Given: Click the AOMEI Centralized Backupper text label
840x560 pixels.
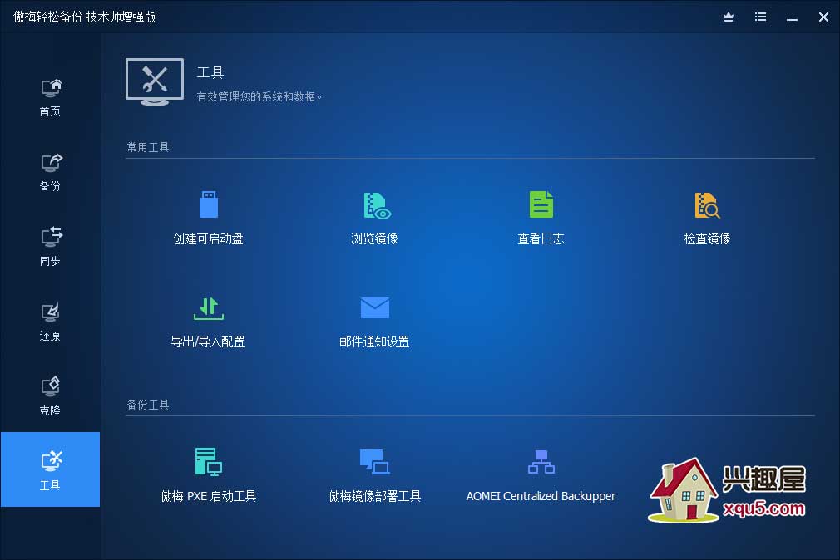Looking at the screenshot, I should pos(541,496).
